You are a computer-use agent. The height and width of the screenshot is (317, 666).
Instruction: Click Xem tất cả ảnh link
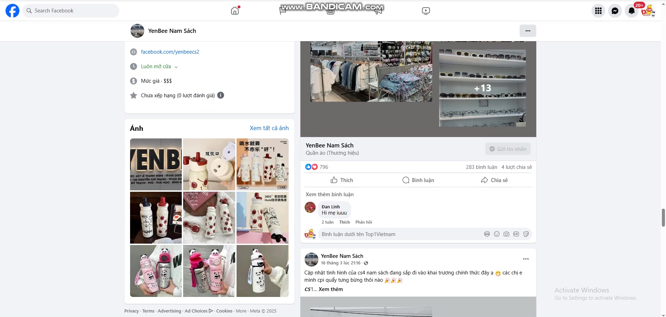[269, 128]
